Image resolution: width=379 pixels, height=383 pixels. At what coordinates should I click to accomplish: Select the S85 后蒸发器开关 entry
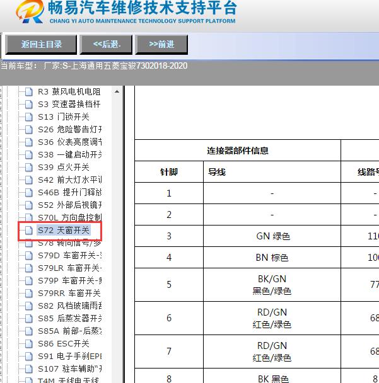point(70,319)
